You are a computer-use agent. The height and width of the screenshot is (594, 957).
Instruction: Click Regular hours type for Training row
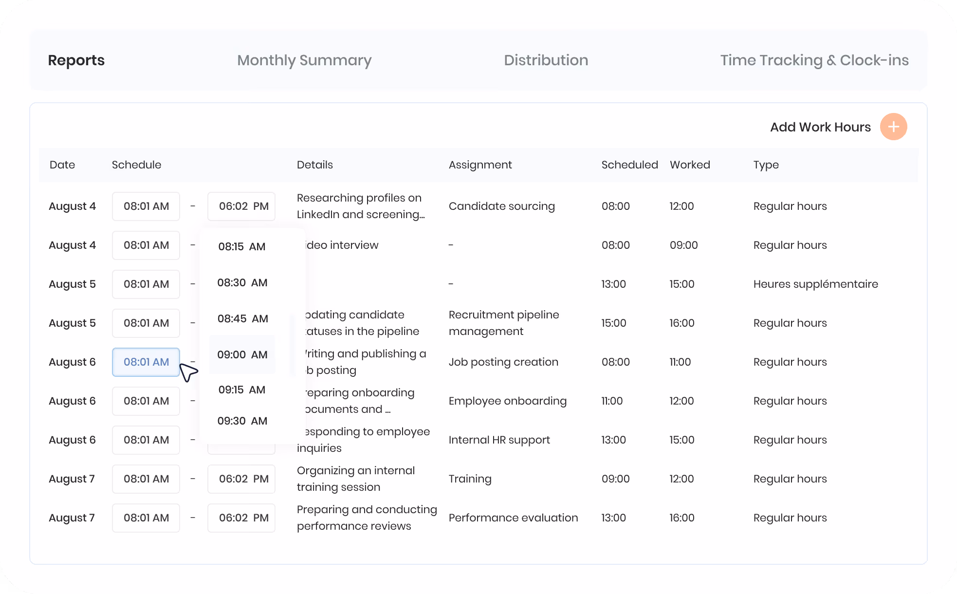(x=790, y=479)
